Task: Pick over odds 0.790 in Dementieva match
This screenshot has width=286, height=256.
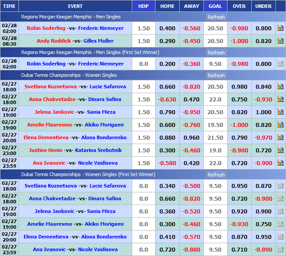Action: coord(239,137)
